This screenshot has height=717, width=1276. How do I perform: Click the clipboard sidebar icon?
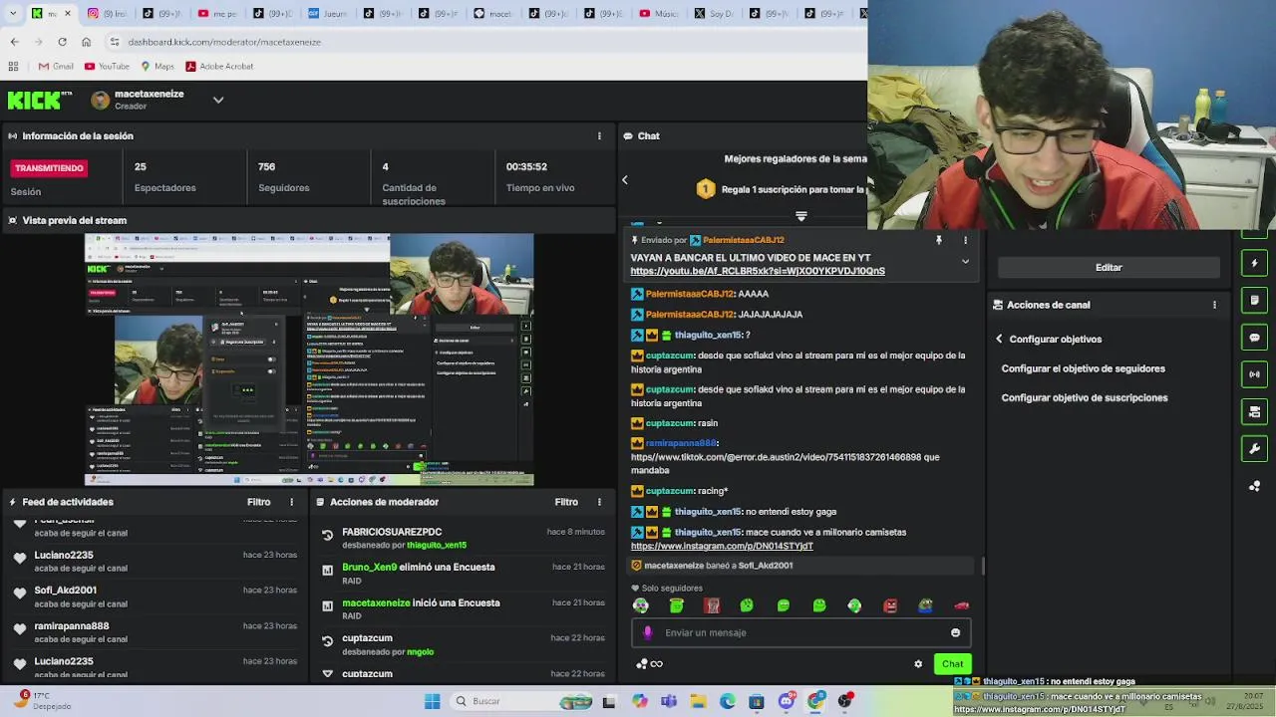tap(1254, 300)
